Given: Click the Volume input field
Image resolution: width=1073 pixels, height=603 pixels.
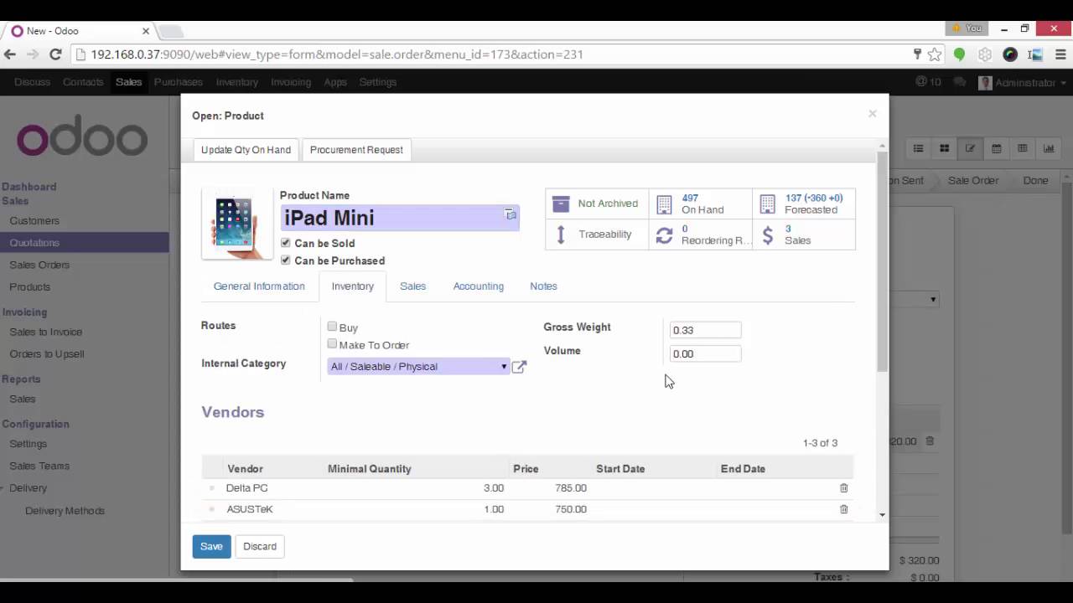Looking at the screenshot, I should 705,353.
